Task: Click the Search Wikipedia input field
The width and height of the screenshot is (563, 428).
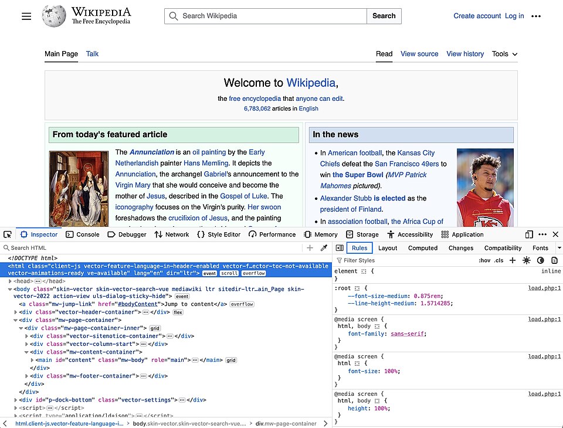Action: click(266, 16)
